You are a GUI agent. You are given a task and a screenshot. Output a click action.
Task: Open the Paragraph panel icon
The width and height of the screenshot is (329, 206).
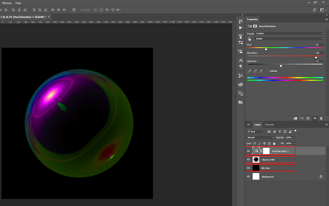point(241,67)
